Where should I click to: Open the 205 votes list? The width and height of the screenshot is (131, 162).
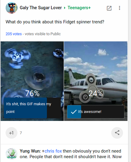pos(14,34)
